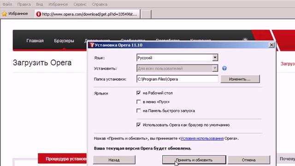Go to Главная on Opera site
Image resolution: width=295 pixels, height=166 pixels.
tap(35, 41)
